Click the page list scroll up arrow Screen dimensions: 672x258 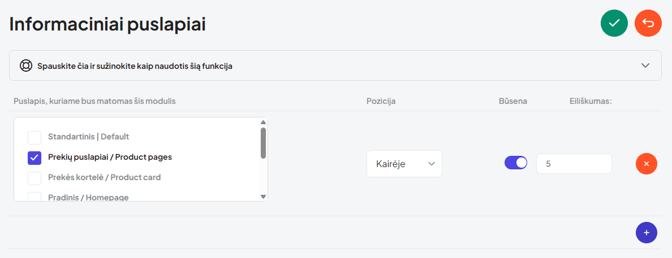(263, 123)
